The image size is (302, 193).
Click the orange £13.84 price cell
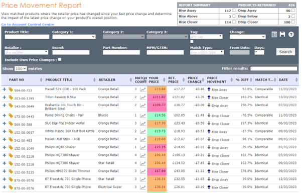coord(157,90)
